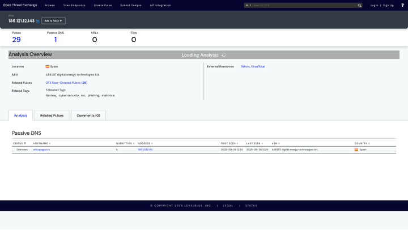
Task: Click the search magnifier icon
Action: pos(359,5)
